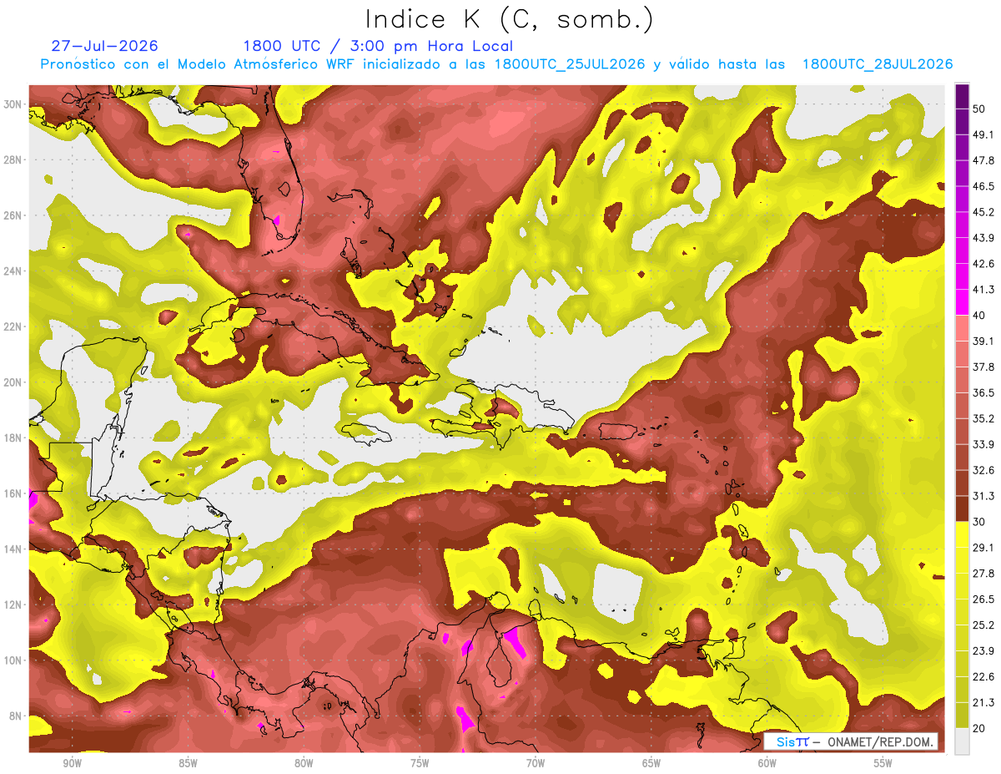1001x774 pixels.
Task: Click the longitude label "65W"
Action: pyautogui.click(x=651, y=765)
